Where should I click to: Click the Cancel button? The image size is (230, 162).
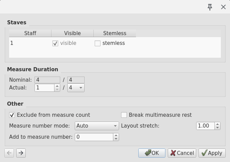tap(182, 153)
